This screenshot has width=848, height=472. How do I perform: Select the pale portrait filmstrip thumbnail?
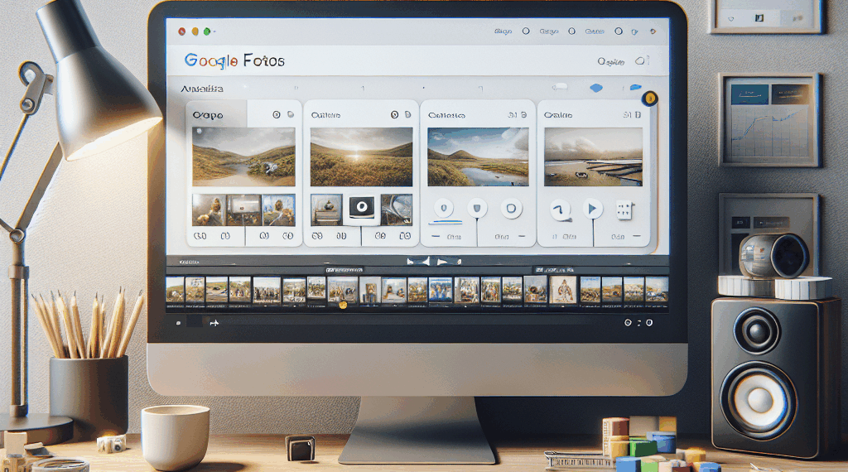click(563, 290)
